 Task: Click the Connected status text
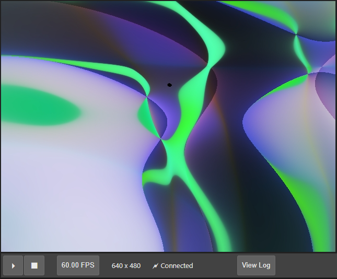tap(177, 266)
